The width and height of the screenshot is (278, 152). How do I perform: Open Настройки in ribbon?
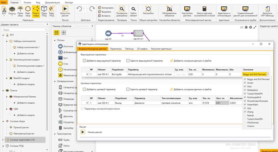pos(148,10)
